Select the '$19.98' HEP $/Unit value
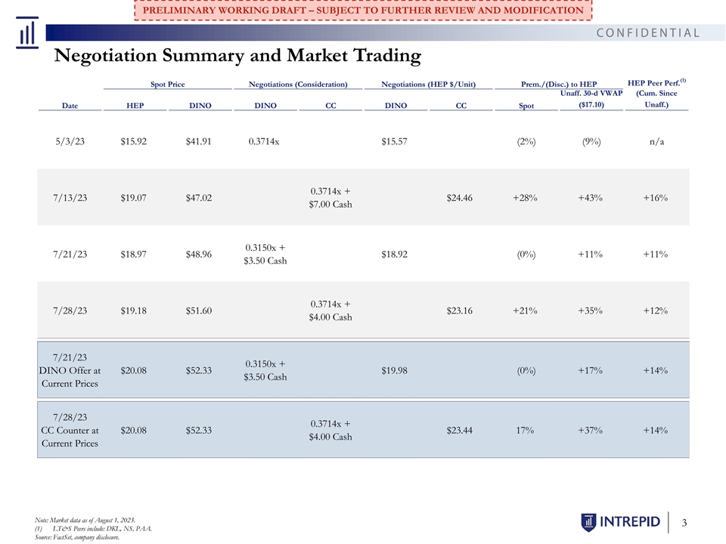The image size is (726, 544). pos(395,370)
